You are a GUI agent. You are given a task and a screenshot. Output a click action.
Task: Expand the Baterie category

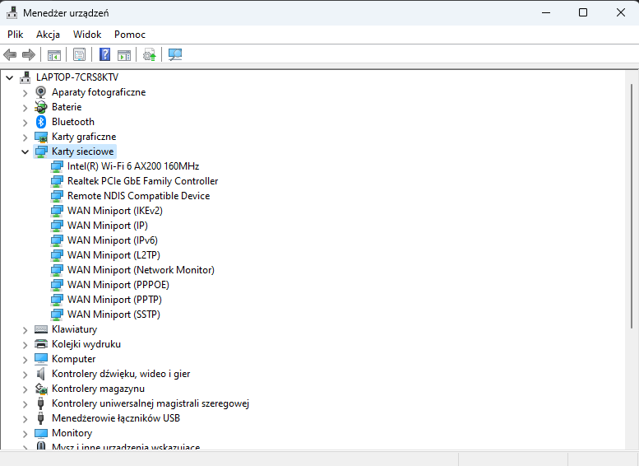tap(25, 108)
